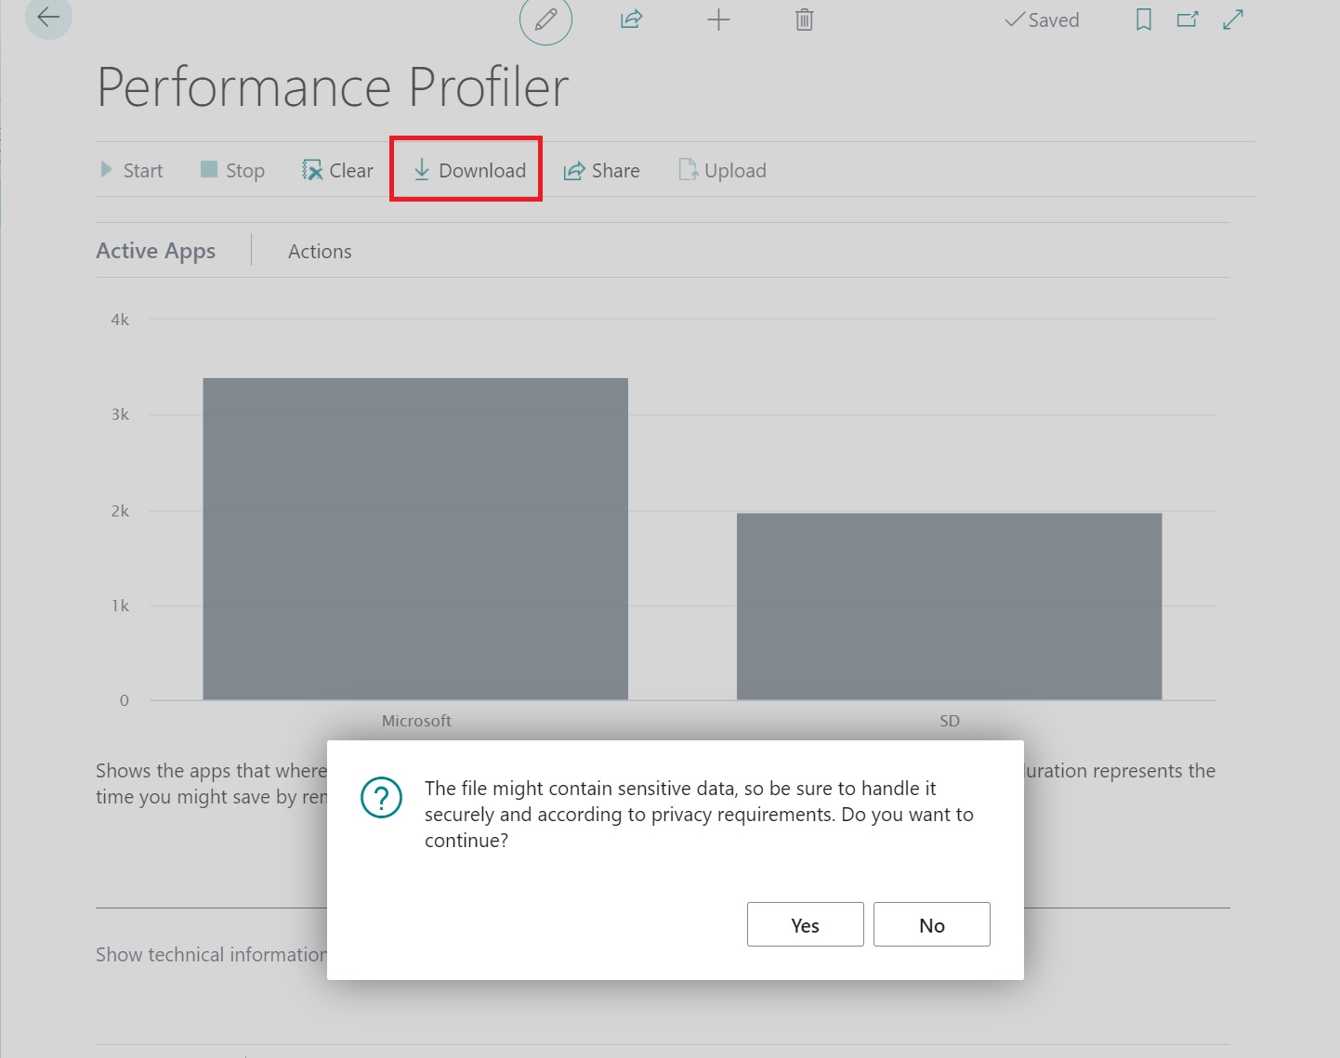Viewport: 1340px width, 1058px height.
Task: Upload a saved profile file
Action: [722, 170]
